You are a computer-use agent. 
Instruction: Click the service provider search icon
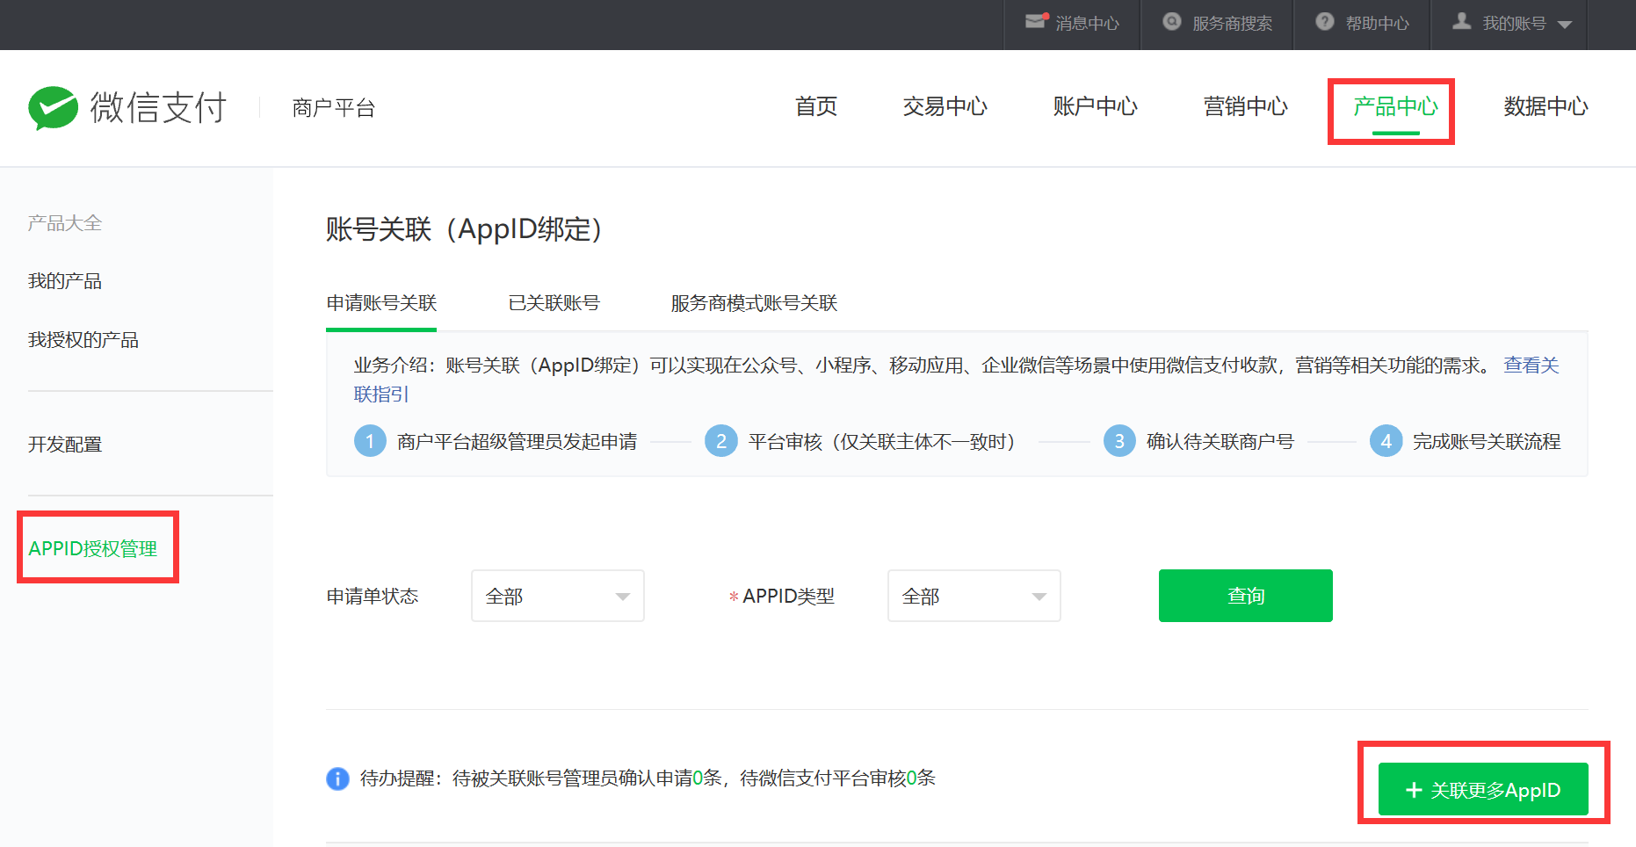click(1172, 22)
